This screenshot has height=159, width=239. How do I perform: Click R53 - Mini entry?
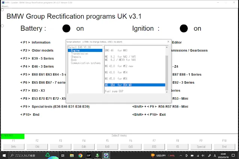[180, 99]
